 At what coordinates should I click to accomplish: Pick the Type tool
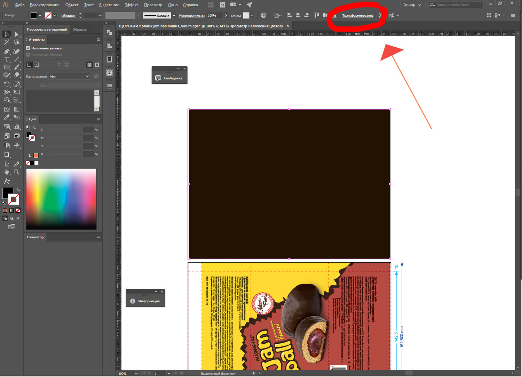(x=7, y=59)
